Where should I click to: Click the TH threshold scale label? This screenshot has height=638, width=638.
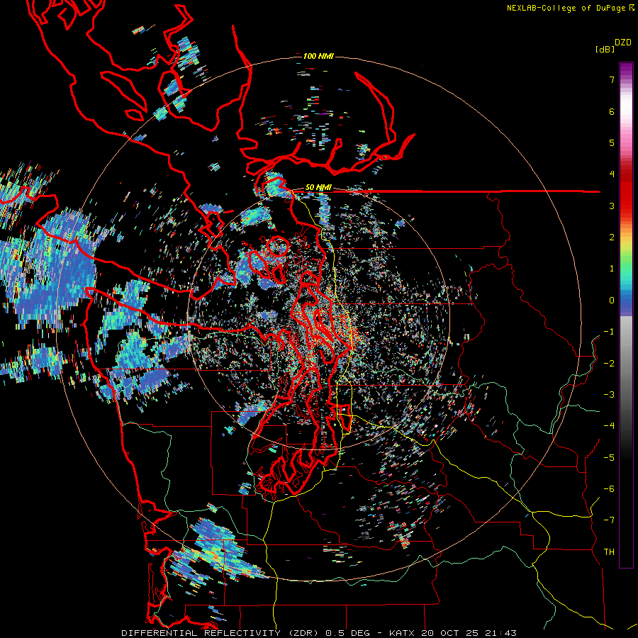[x=609, y=552]
